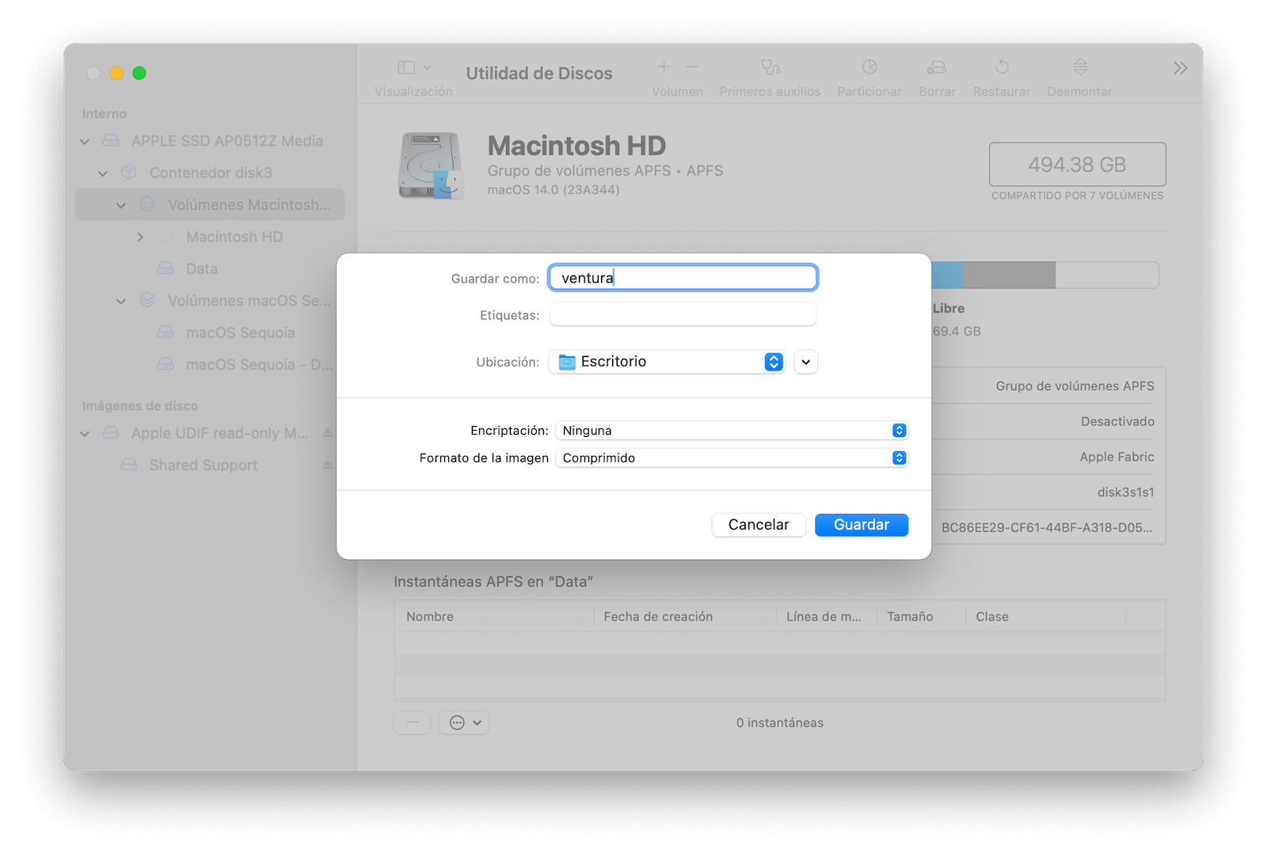Click the 494.38 GB capacity box
Image resolution: width=1267 pixels, height=855 pixels.
click(x=1077, y=165)
